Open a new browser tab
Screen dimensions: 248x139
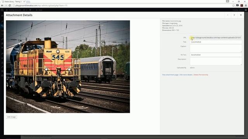[x=28, y=2]
